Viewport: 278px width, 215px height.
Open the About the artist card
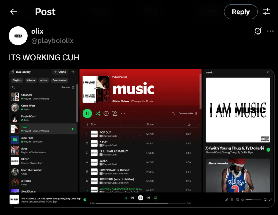point(238,175)
